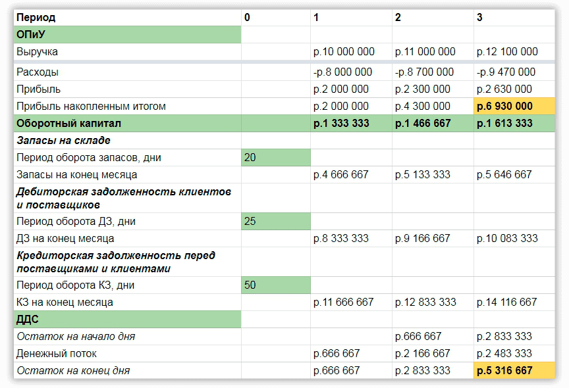This screenshot has width=569, height=388.
Task: Select the КЗ turnover days cell containing 50
Action: 275,285
